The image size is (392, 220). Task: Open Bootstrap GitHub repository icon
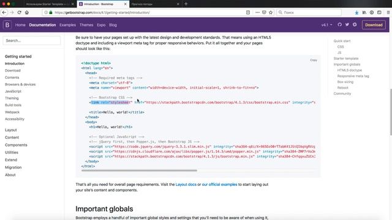point(339,24)
